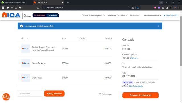Expand the Continuing Education menu
Viewport: 182px width, 103px height.
(x=117, y=15)
